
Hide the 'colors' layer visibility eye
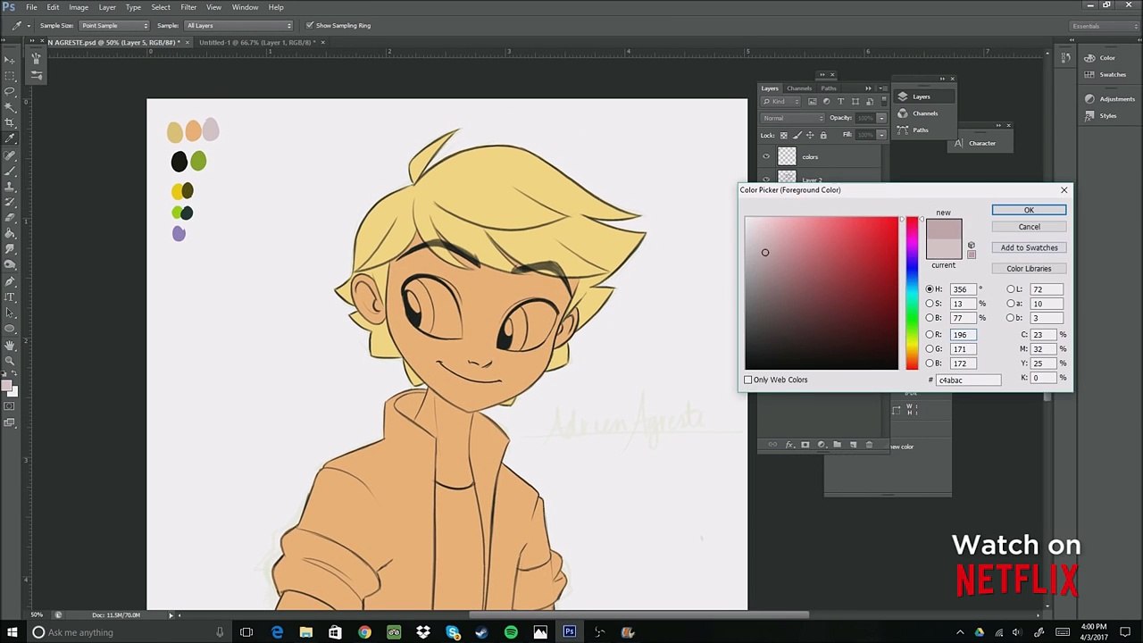point(766,157)
